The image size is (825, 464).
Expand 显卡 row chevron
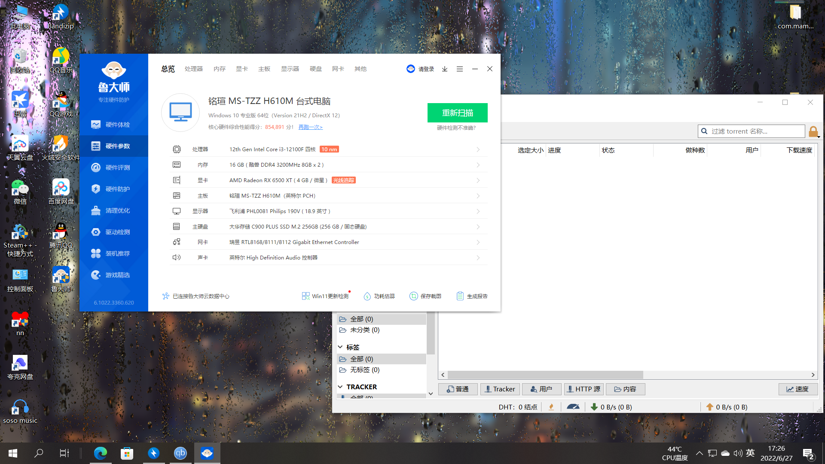pos(478,180)
